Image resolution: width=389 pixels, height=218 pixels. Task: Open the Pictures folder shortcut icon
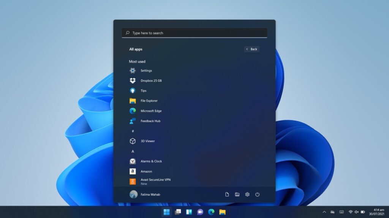(237, 194)
